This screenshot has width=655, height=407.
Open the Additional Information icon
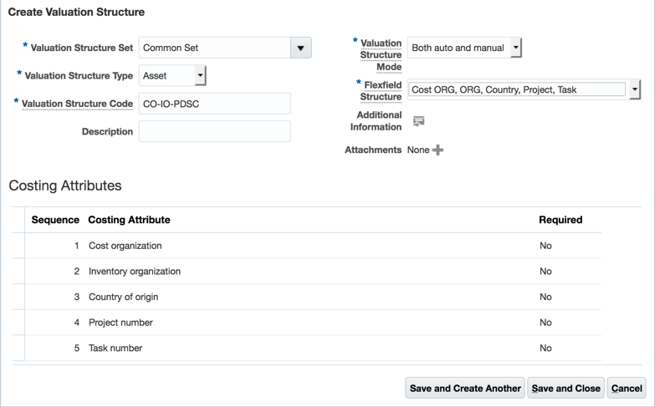pos(419,121)
